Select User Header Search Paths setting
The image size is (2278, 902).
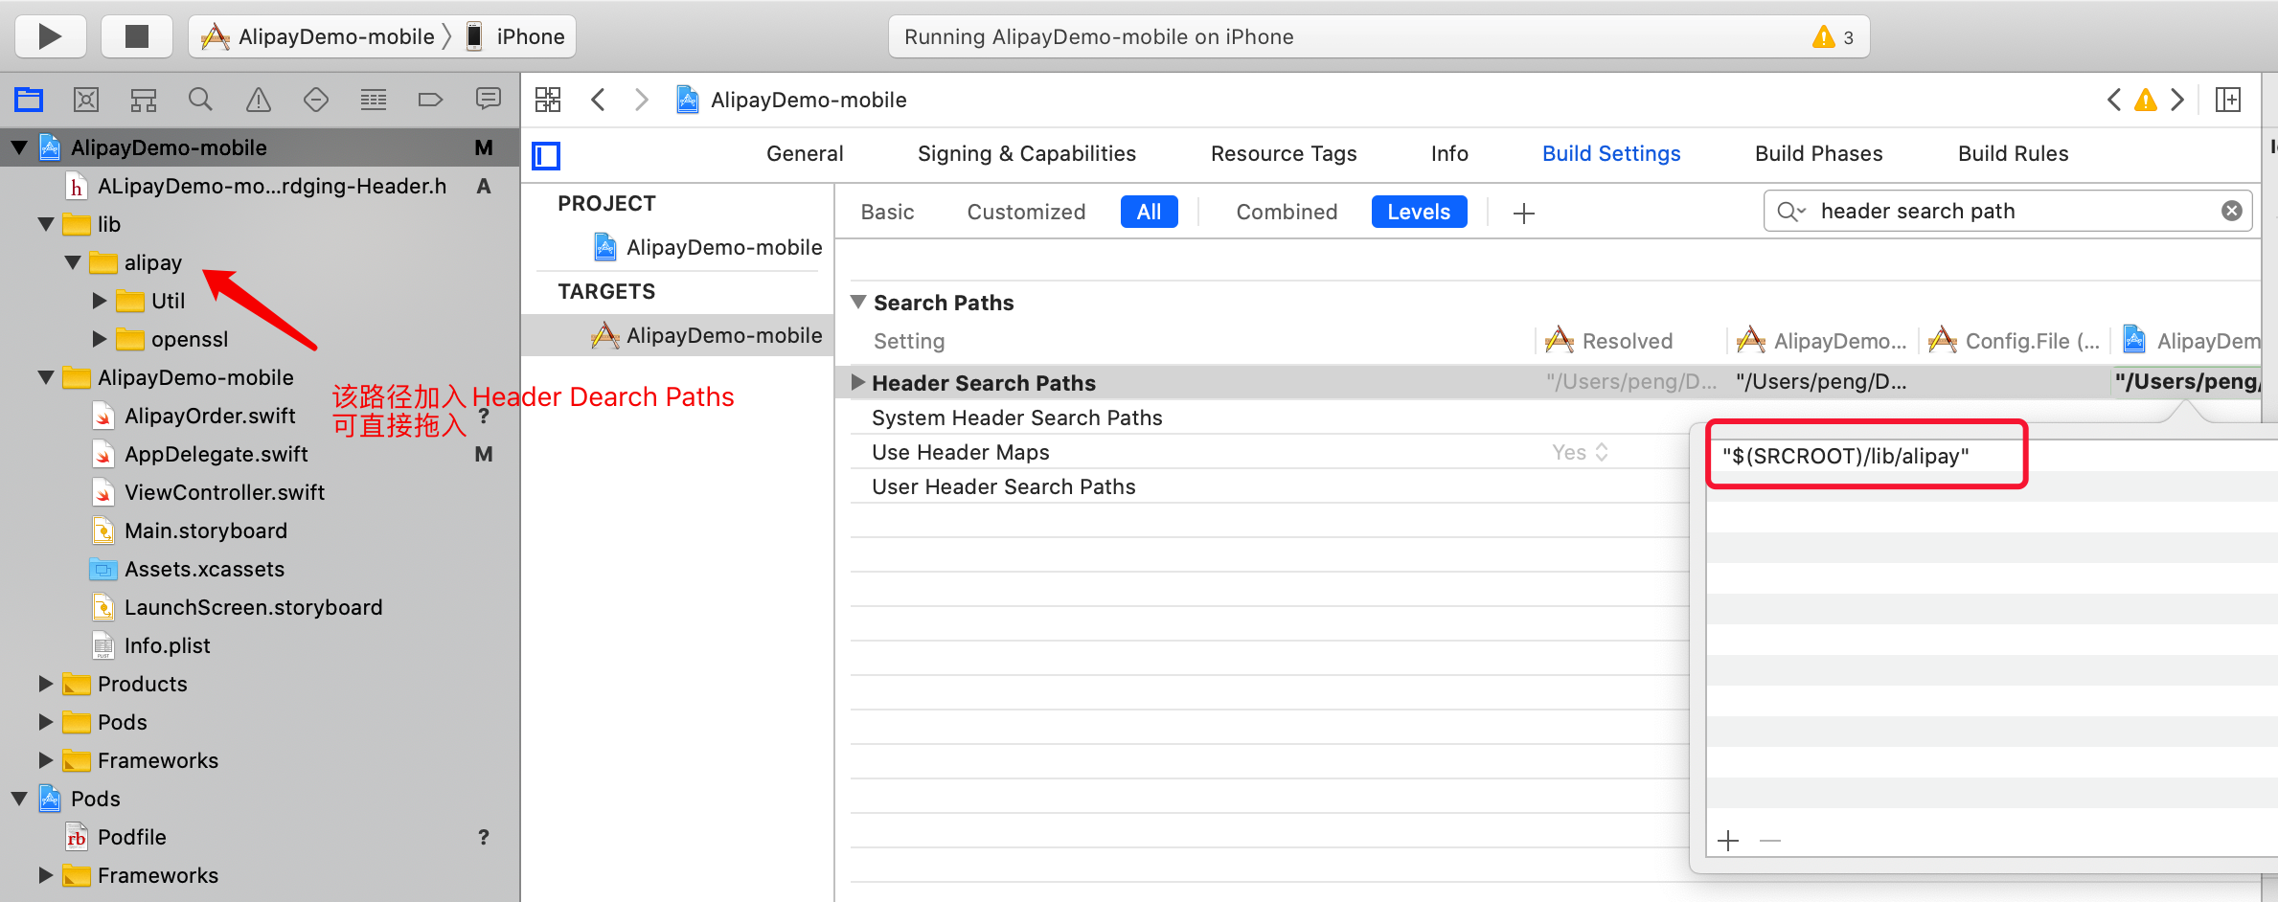click(x=1003, y=486)
